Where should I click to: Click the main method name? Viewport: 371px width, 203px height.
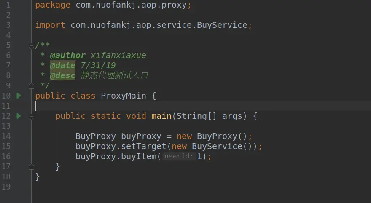pos(161,116)
